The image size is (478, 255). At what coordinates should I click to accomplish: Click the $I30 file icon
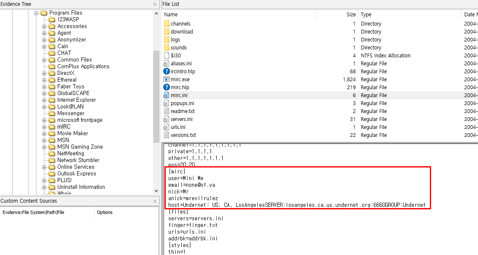167,55
